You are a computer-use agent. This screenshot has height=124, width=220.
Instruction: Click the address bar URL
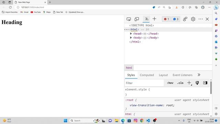coord(33,7)
